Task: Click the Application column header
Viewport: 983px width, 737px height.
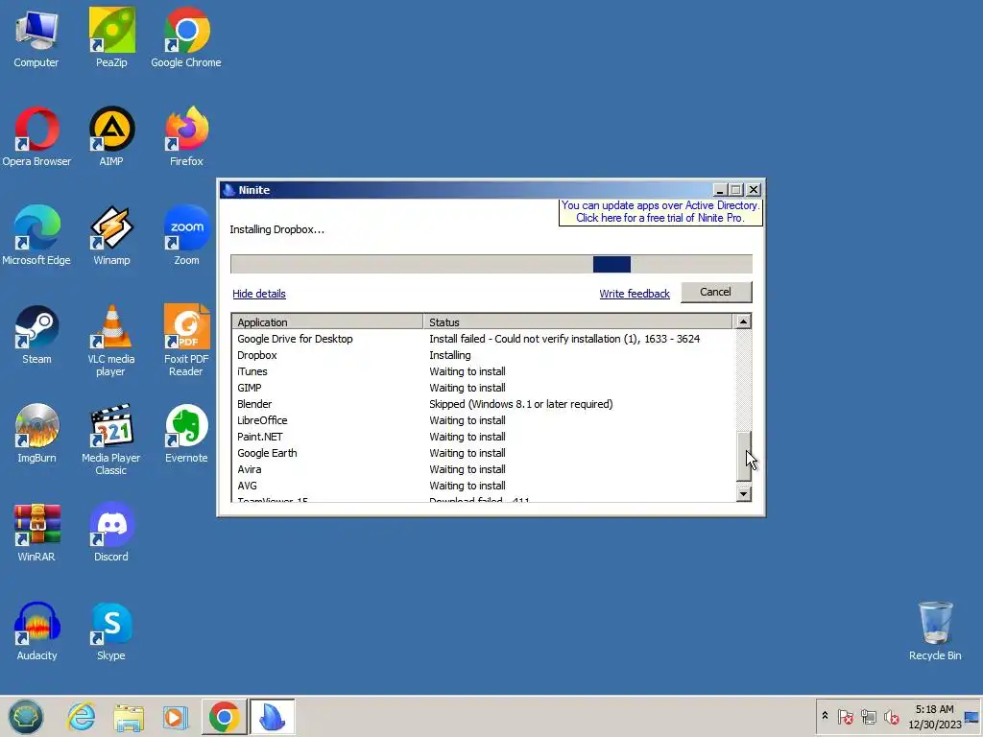Action: pos(327,321)
